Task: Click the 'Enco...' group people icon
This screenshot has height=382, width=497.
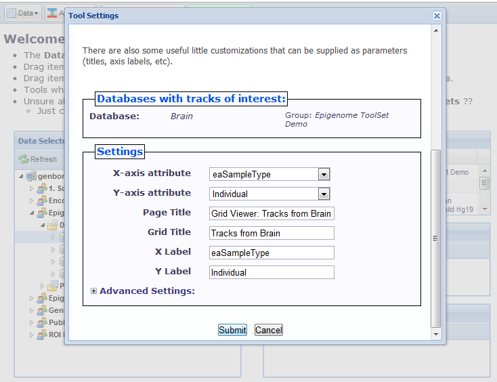Action: click(x=41, y=201)
